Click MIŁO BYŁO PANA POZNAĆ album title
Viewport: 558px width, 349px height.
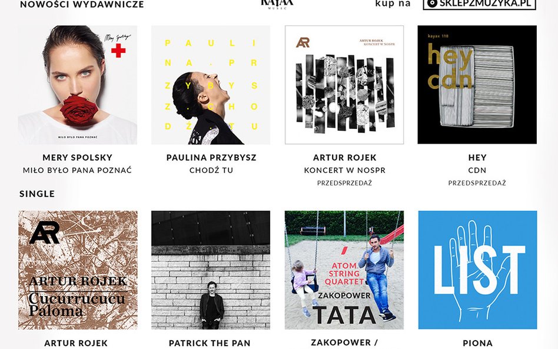(x=77, y=170)
